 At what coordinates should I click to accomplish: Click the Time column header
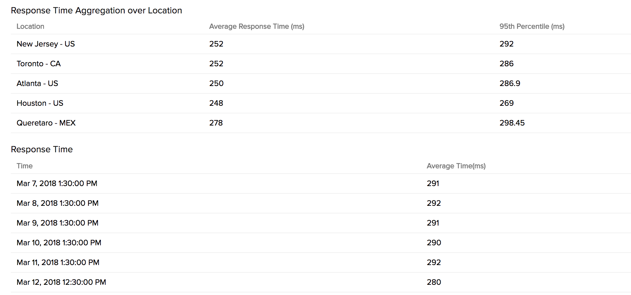coord(25,166)
